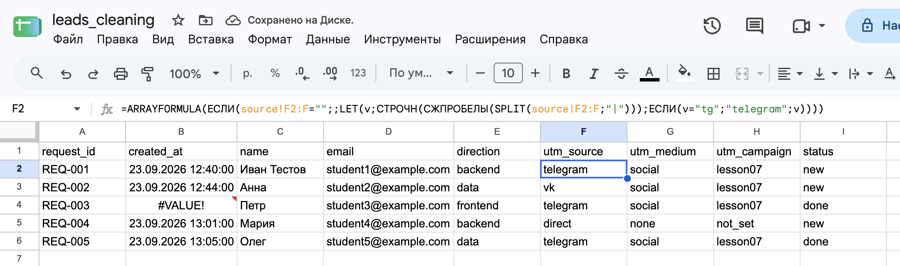Select the REQ-004 cell

coord(82,223)
